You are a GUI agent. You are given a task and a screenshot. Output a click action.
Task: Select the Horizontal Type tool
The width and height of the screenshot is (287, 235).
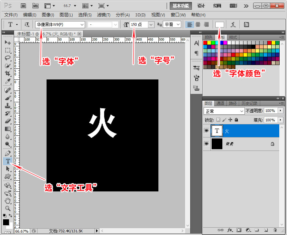[8, 161]
